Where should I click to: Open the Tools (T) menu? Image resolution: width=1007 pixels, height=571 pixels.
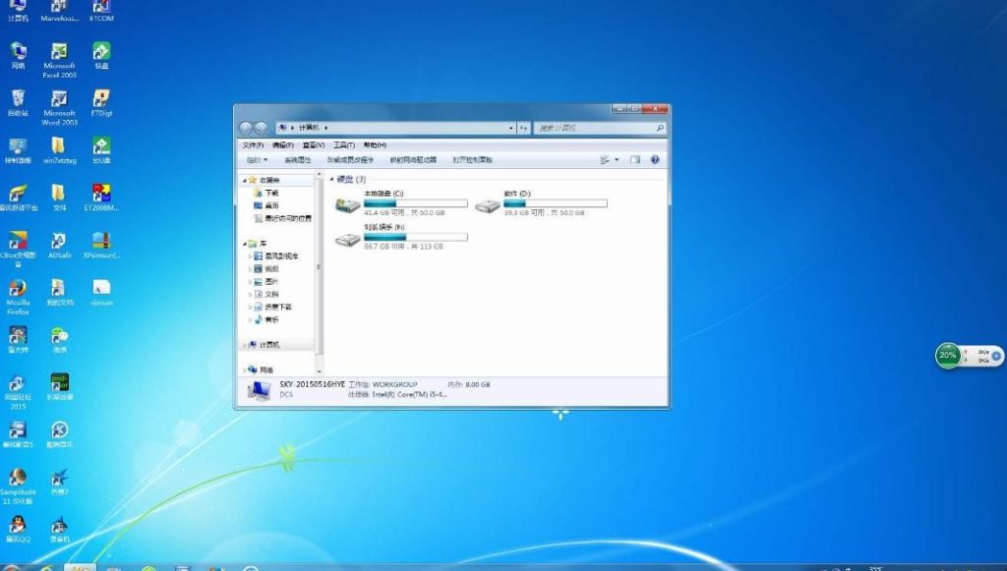click(343, 144)
